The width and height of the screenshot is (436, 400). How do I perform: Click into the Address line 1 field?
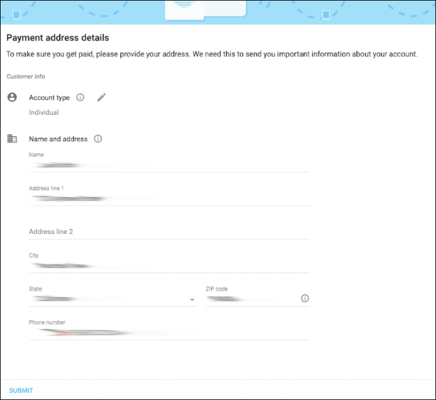(x=169, y=198)
